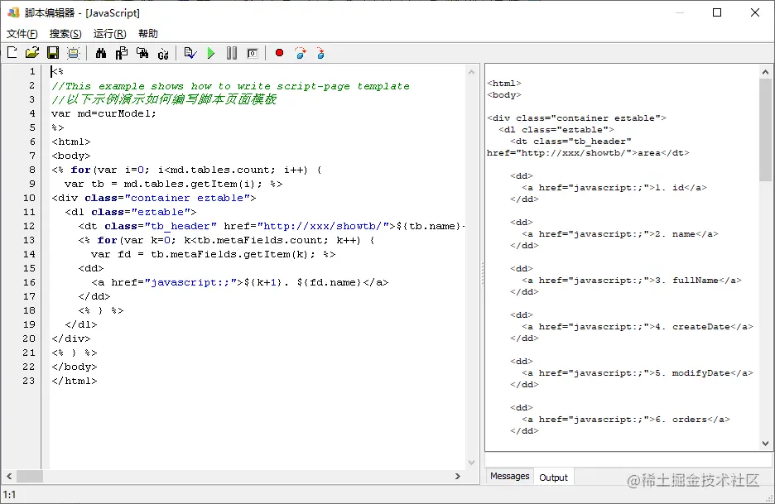The image size is (775, 504).
Task: Switch to the Output tab
Action: (554, 478)
